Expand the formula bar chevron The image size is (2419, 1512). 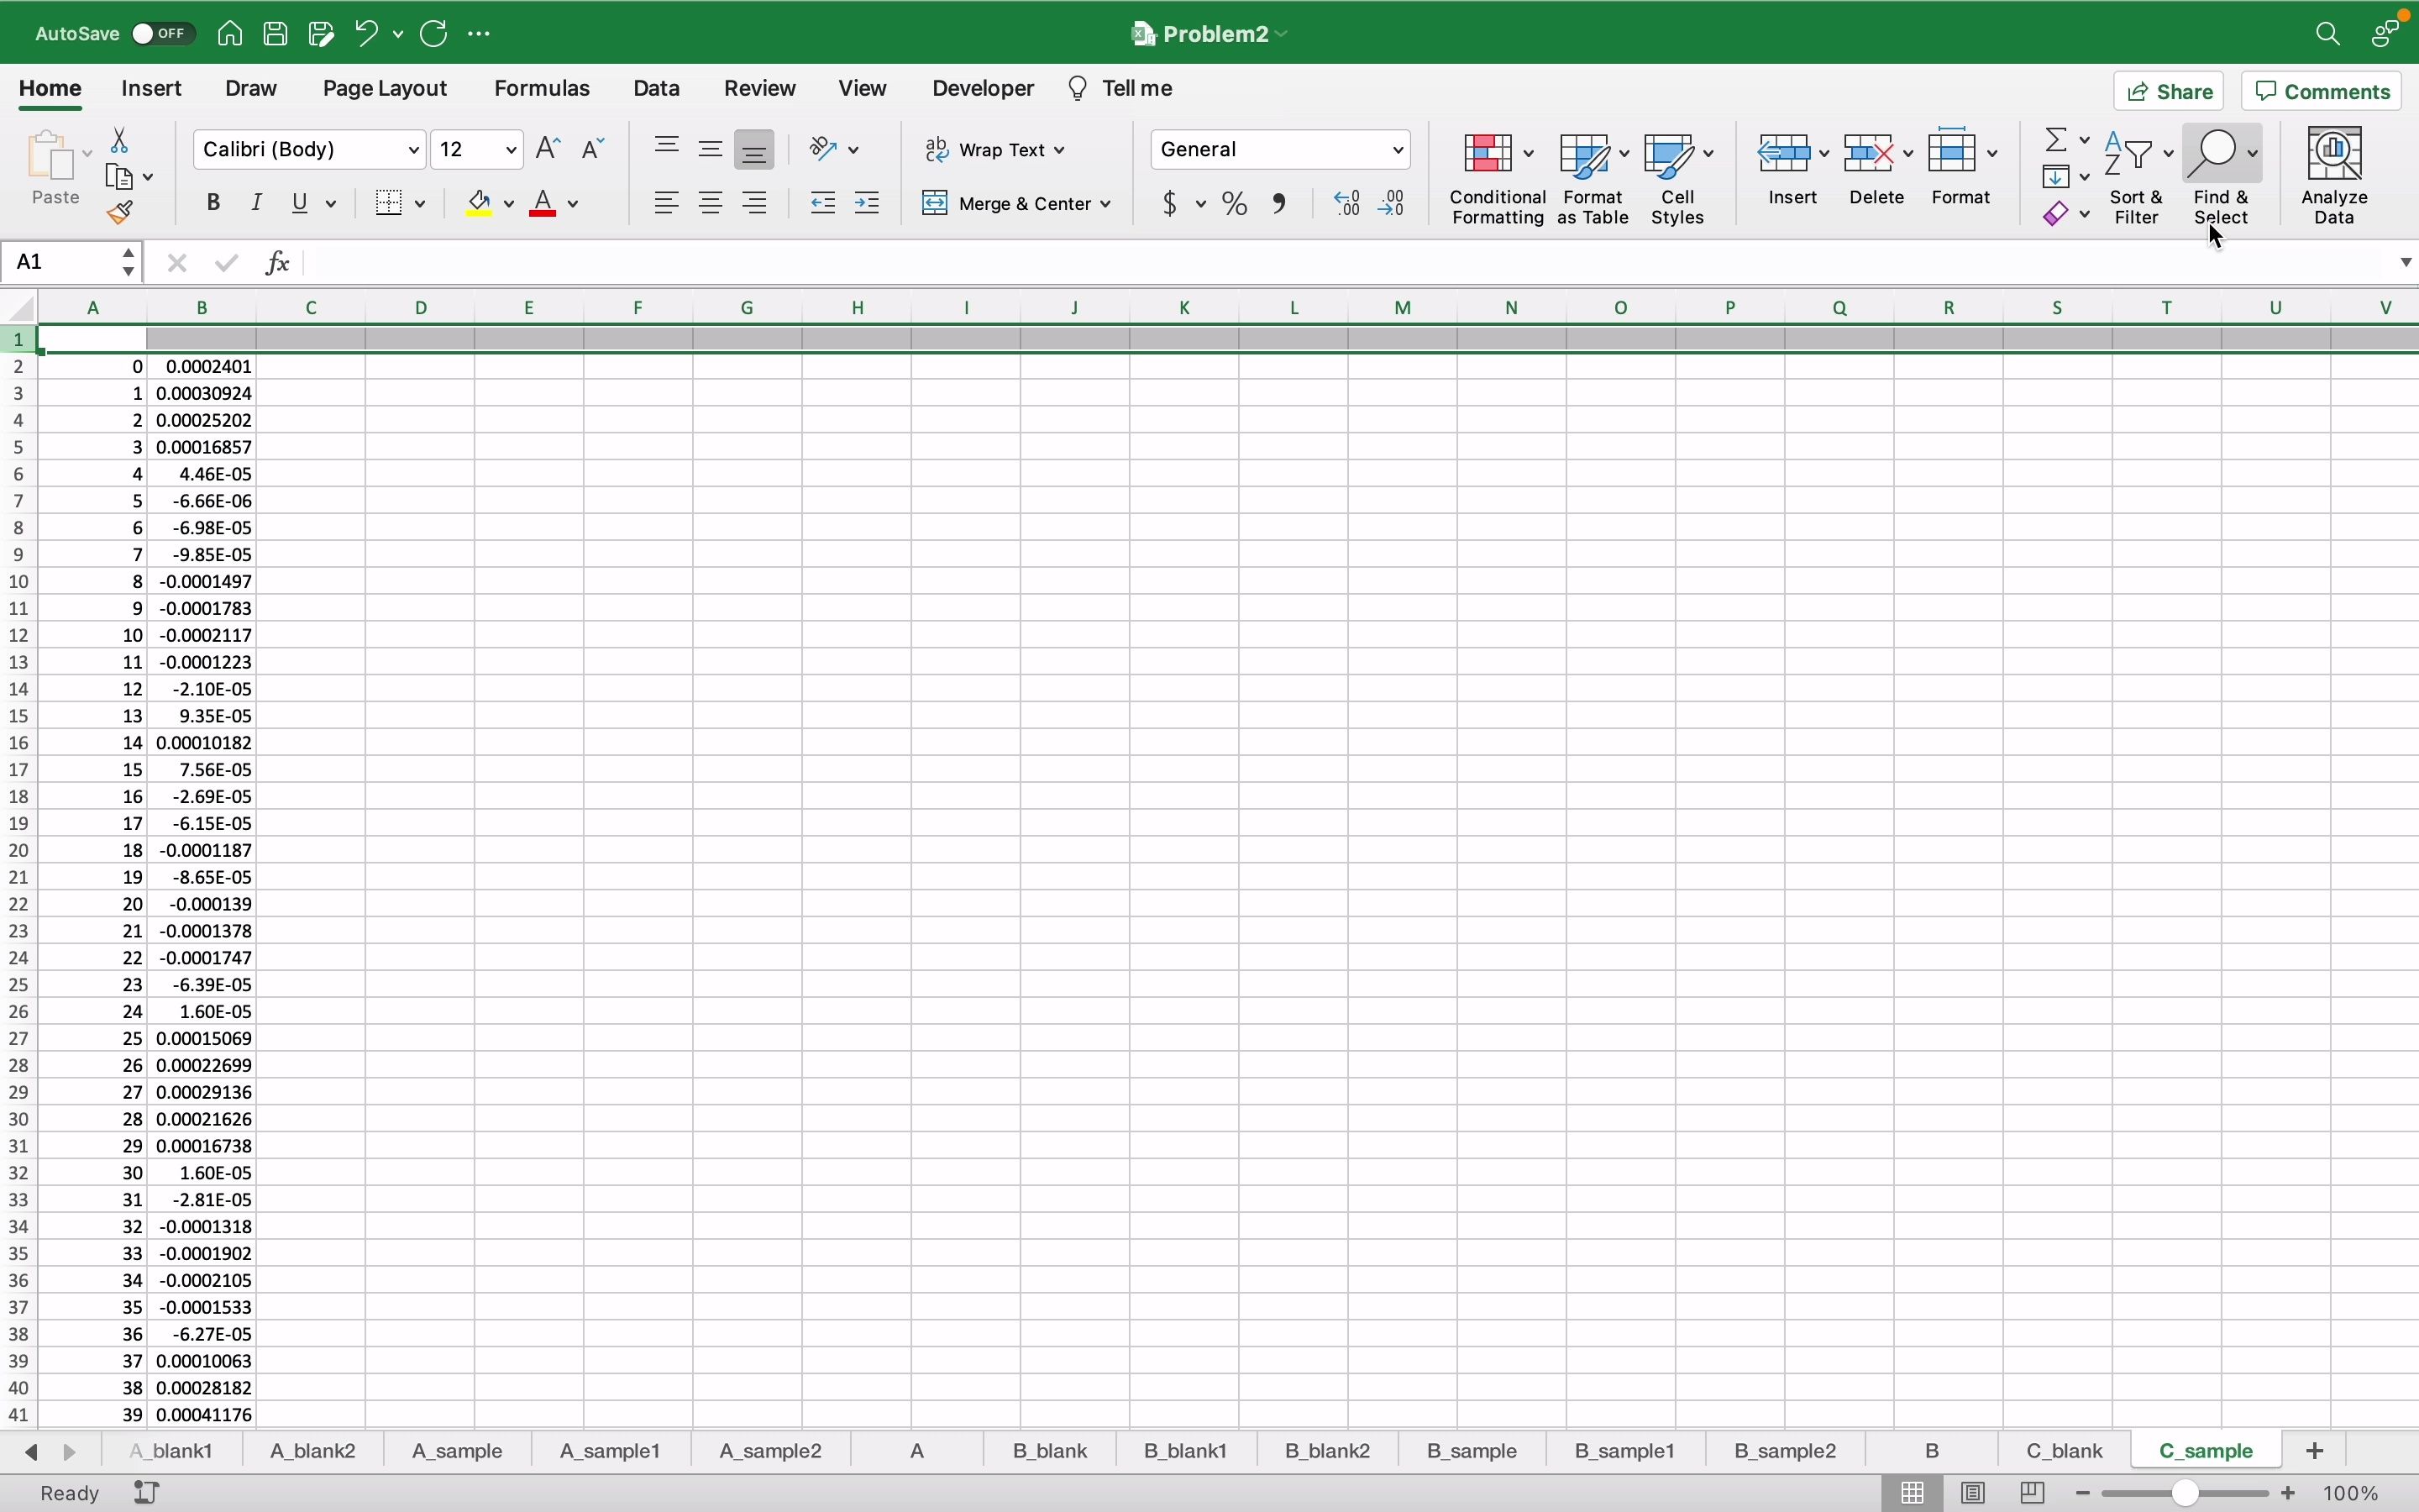pyautogui.click(x=2406, y=263)
